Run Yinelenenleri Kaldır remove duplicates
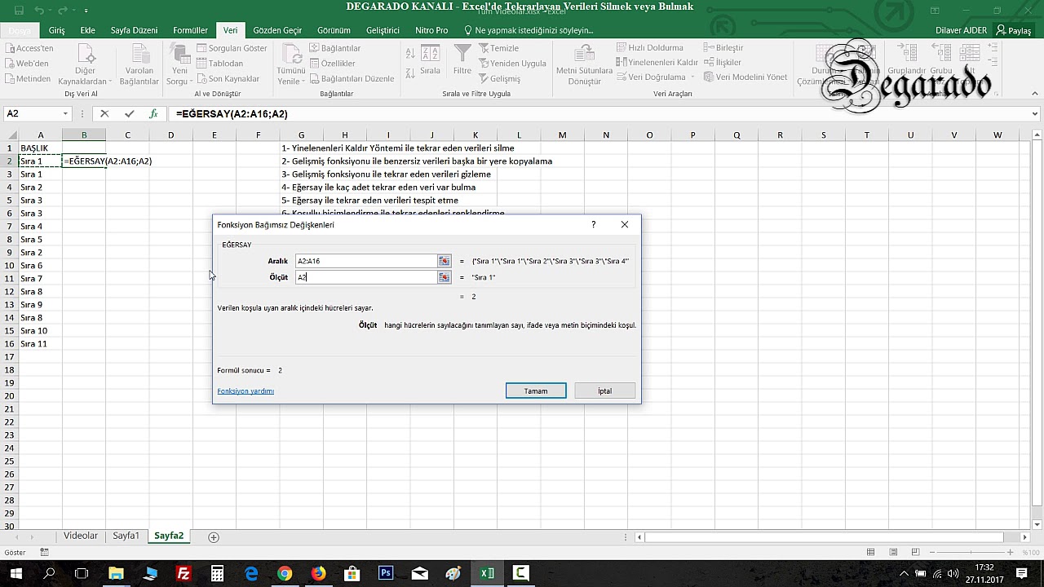The width and height of the screenshot is (1044, 587). (657, 63)
